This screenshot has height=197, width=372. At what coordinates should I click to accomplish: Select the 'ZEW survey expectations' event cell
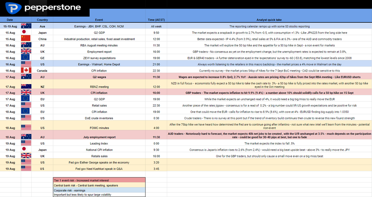99,58
